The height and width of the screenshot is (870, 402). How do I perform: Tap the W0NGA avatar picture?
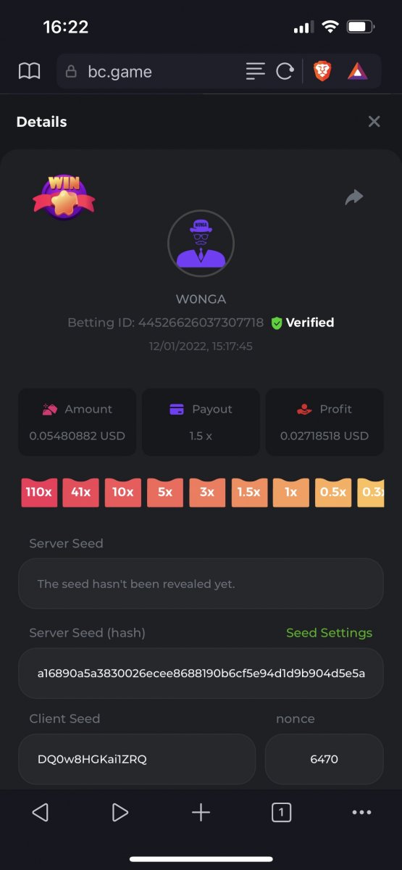point(201,244)
